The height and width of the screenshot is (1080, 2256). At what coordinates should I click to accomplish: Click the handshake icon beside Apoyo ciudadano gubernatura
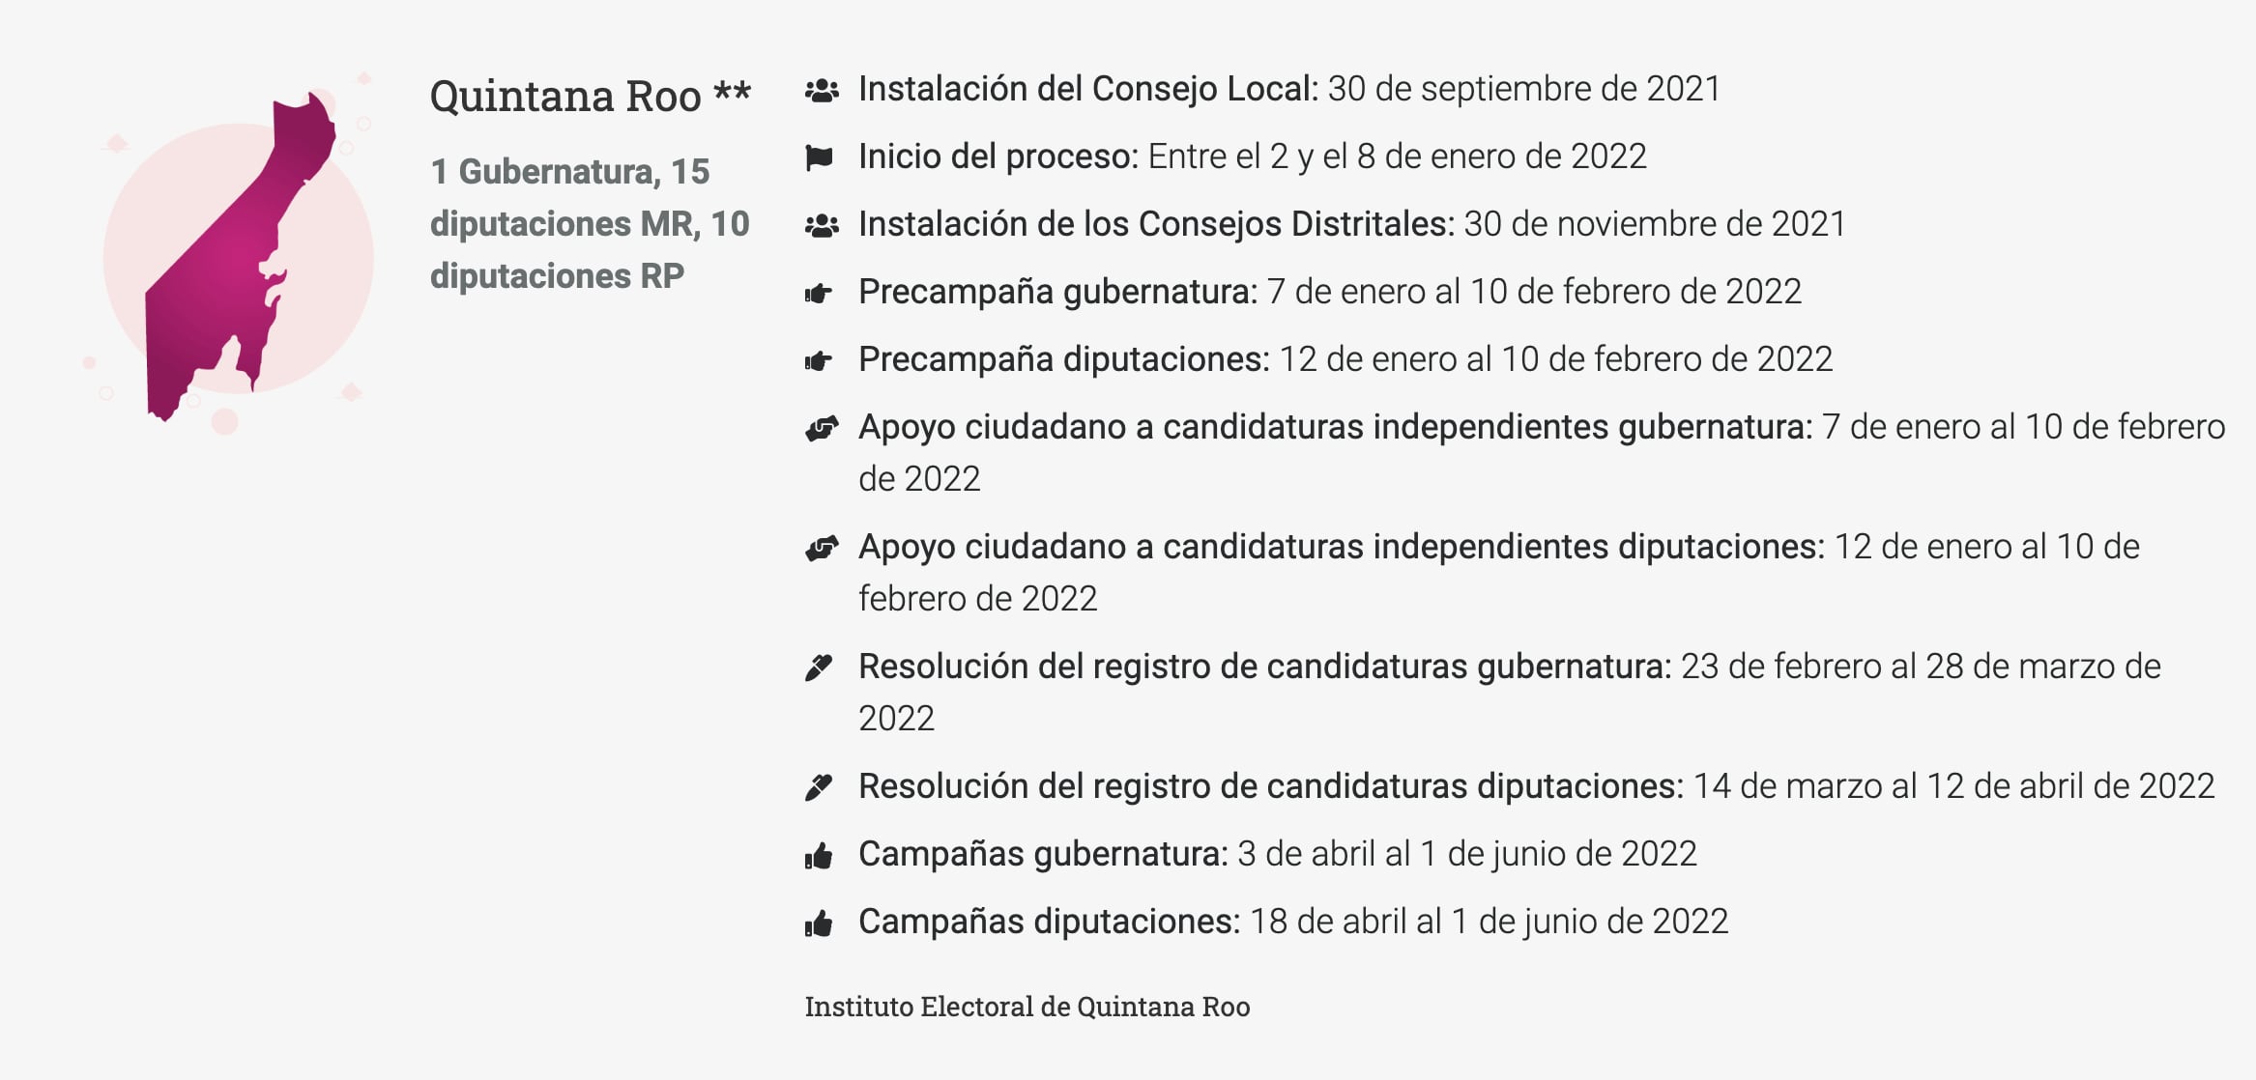coord(822,428)
